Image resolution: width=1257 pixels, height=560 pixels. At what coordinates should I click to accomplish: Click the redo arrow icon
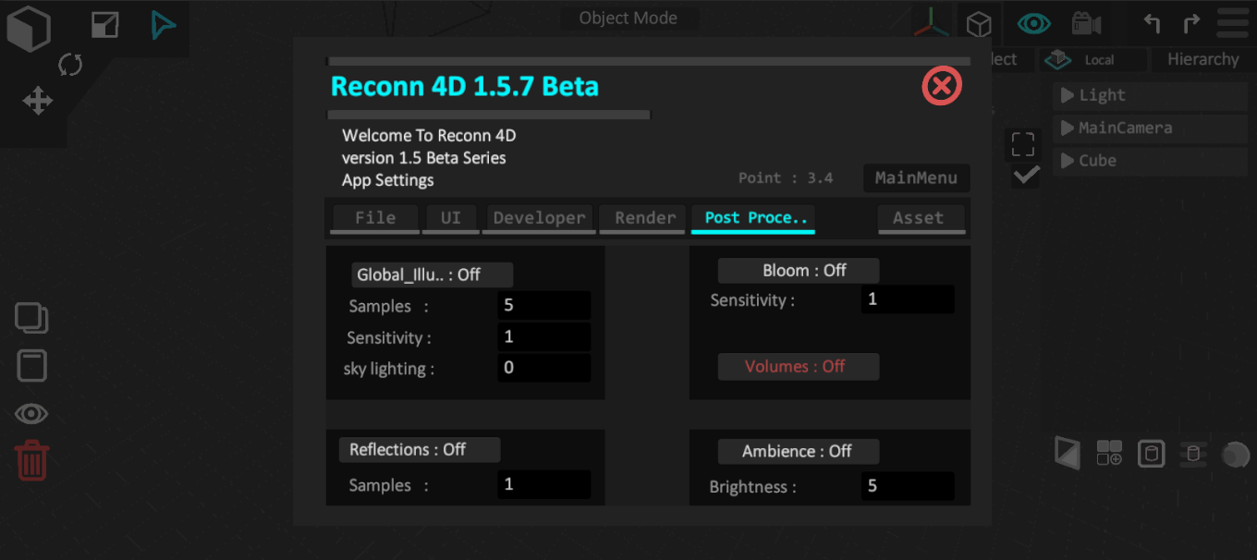(x=1191, y=23)
